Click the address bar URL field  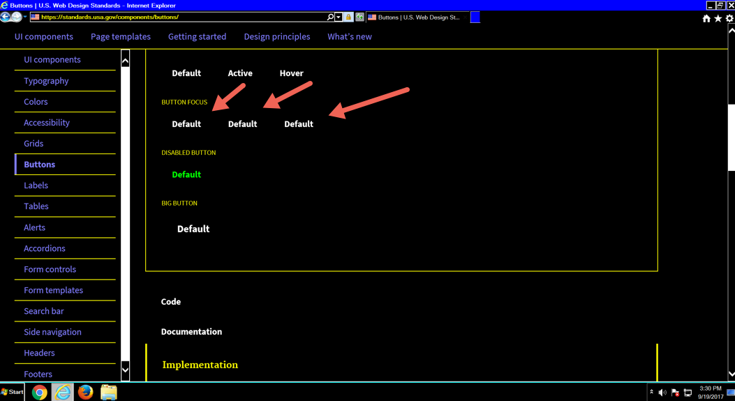click(x=178, y=17)
